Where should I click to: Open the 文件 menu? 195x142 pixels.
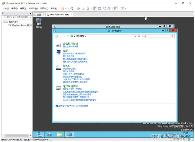click(6, 8)
